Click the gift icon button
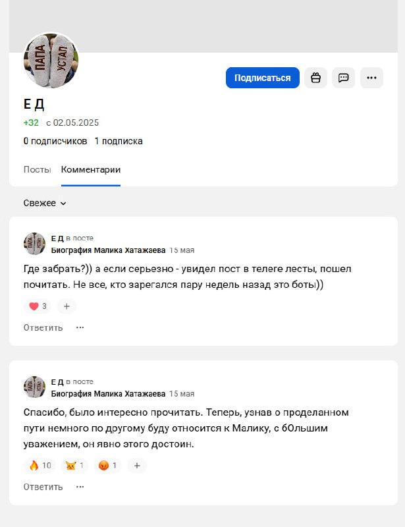 (x=315, y=78)
